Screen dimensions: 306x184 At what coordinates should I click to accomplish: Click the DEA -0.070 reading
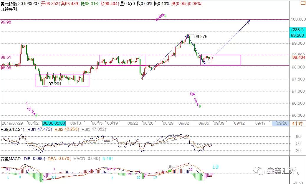click(59, 159)
